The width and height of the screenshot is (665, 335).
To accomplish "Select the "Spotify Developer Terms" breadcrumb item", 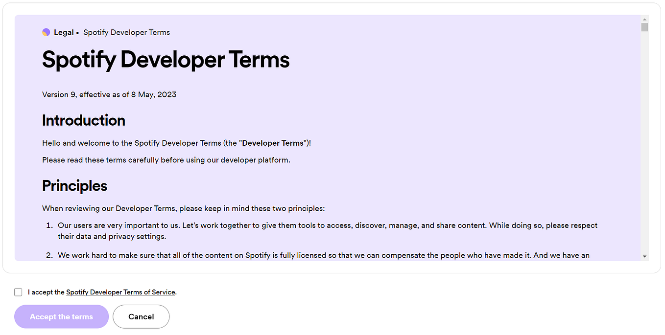I will click(x=126, y=32).
